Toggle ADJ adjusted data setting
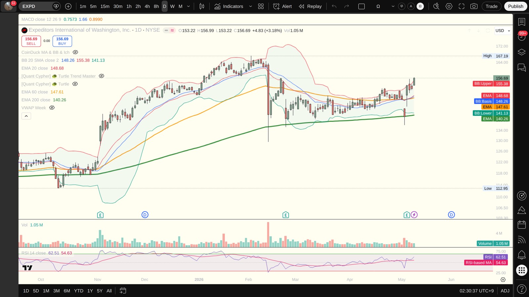Viewport: 529px width, 297px height. 505,291
